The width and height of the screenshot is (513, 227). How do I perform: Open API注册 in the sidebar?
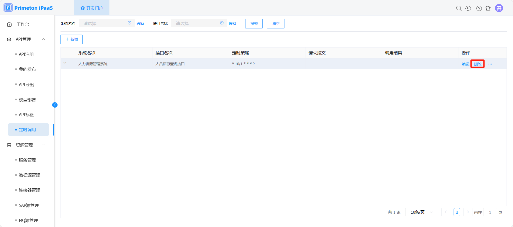point(26,54)
